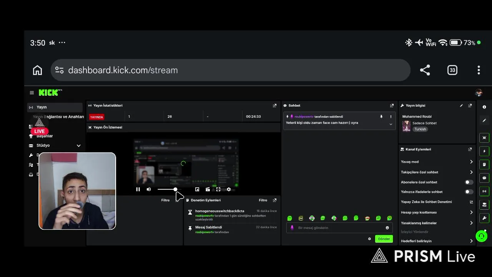
Task: Expand Hesap yaşı kısıtlaması settings
Action: click(x=471, y=212)
